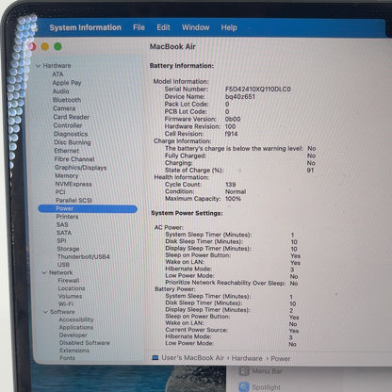The height and width of the screenshot is (392, 392).
Task: Click the Menu Bar icon below window
Action: (x=244, y=371)
